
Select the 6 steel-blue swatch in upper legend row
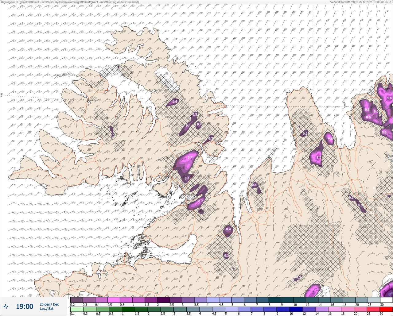tap(250, 300)
